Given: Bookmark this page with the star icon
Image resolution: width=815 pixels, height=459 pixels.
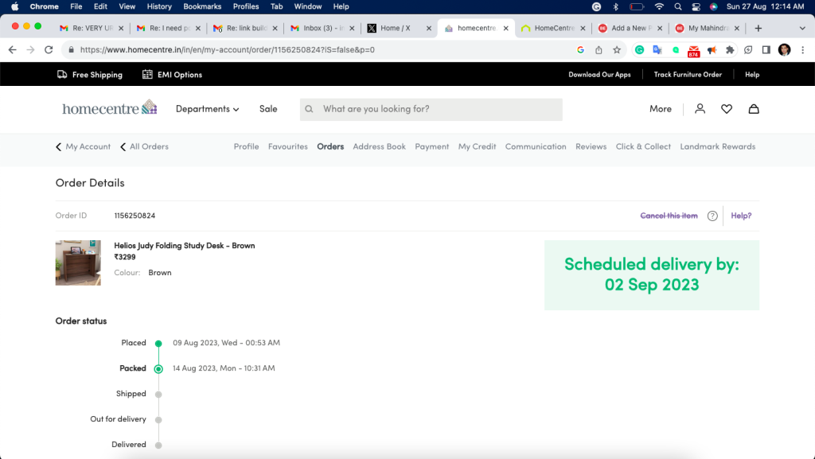Looking at the screenshot, I should [617, 50].
